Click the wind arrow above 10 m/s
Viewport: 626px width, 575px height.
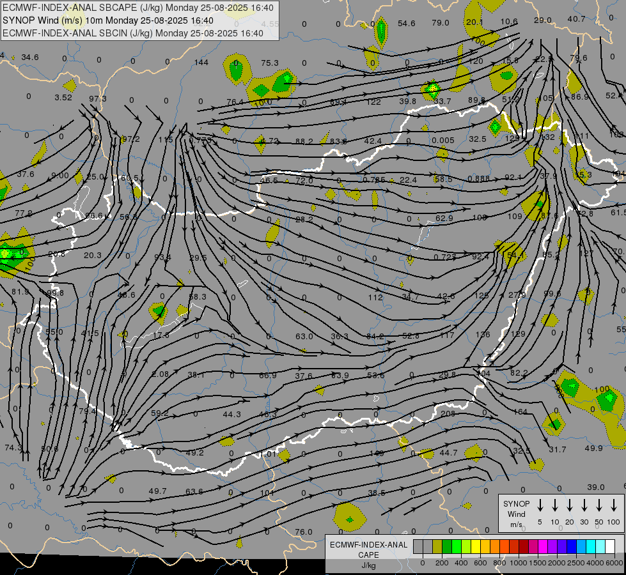point(554,505)
